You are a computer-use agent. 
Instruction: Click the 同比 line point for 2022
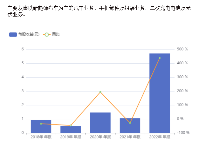160,58
